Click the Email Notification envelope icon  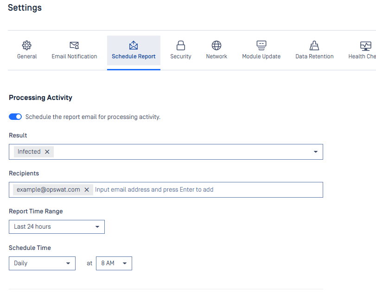[74, 45]
